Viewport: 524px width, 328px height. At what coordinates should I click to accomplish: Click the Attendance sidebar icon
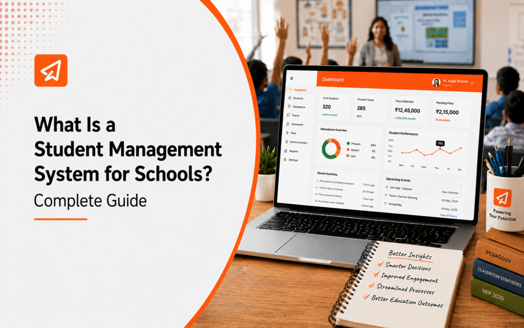click(289, 107)
